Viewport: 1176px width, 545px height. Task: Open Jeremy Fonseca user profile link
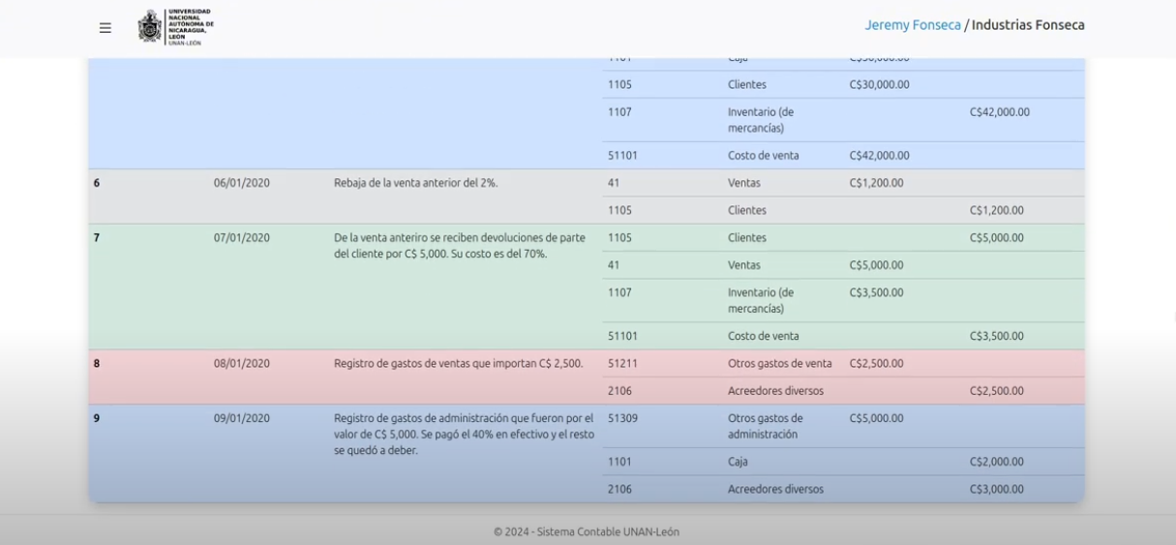pyautogui.click(x=912, y=25)
